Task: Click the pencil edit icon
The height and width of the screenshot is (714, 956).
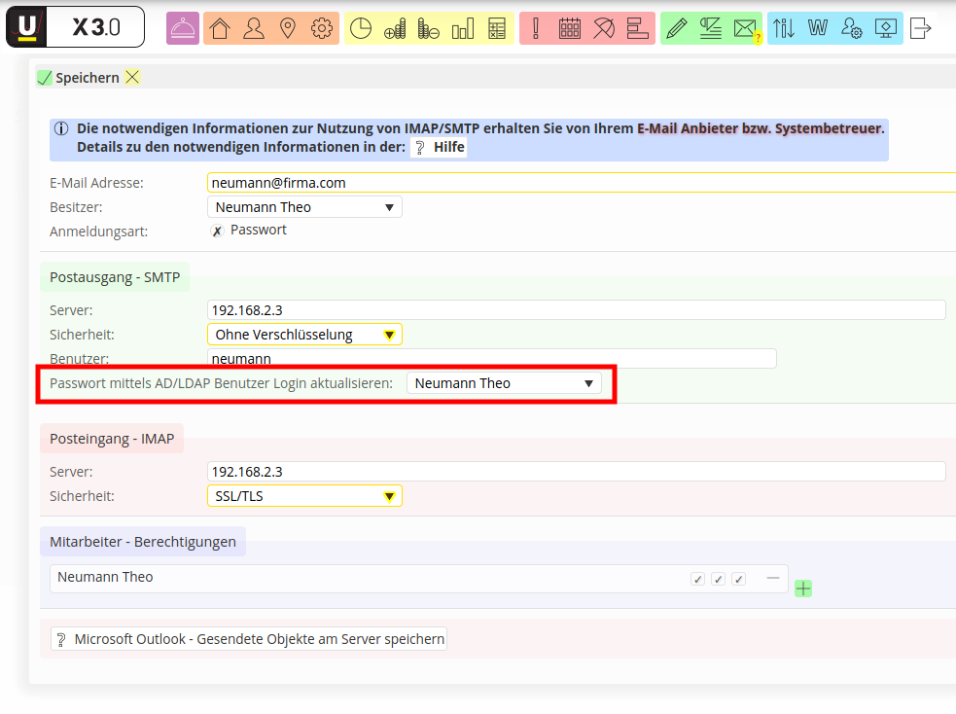Action: (x=677, y=28)
